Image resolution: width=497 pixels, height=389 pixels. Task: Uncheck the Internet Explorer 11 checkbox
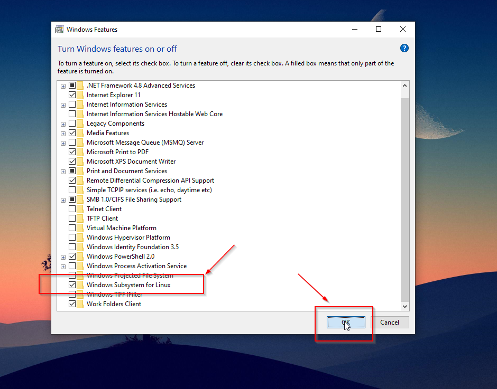(x=72, y=95)
